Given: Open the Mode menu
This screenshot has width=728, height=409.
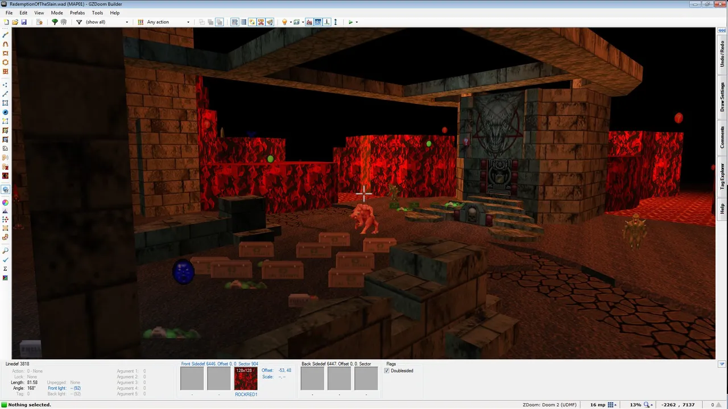Looking at the screenshot, I should 57,13.
